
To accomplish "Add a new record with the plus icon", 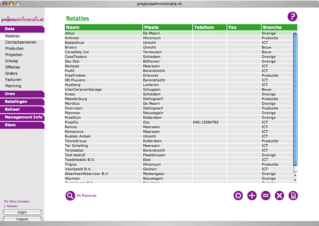I will [252, 196].
